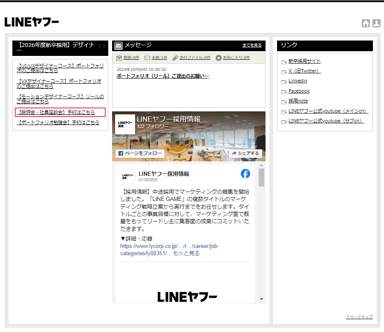Open UI/UXデザイナーコース portfolio submission link
Viewport: 384px width, 332px height.
click(60, 68)
